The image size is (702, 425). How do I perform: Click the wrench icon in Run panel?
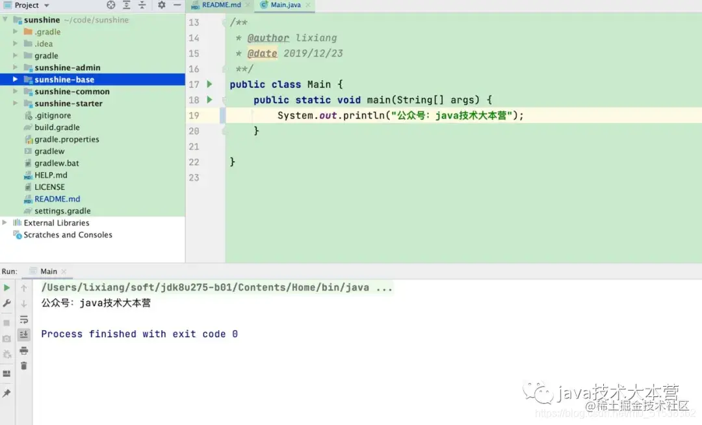click(6, 303)
